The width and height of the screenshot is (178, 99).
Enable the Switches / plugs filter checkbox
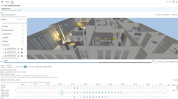point(5,72)
